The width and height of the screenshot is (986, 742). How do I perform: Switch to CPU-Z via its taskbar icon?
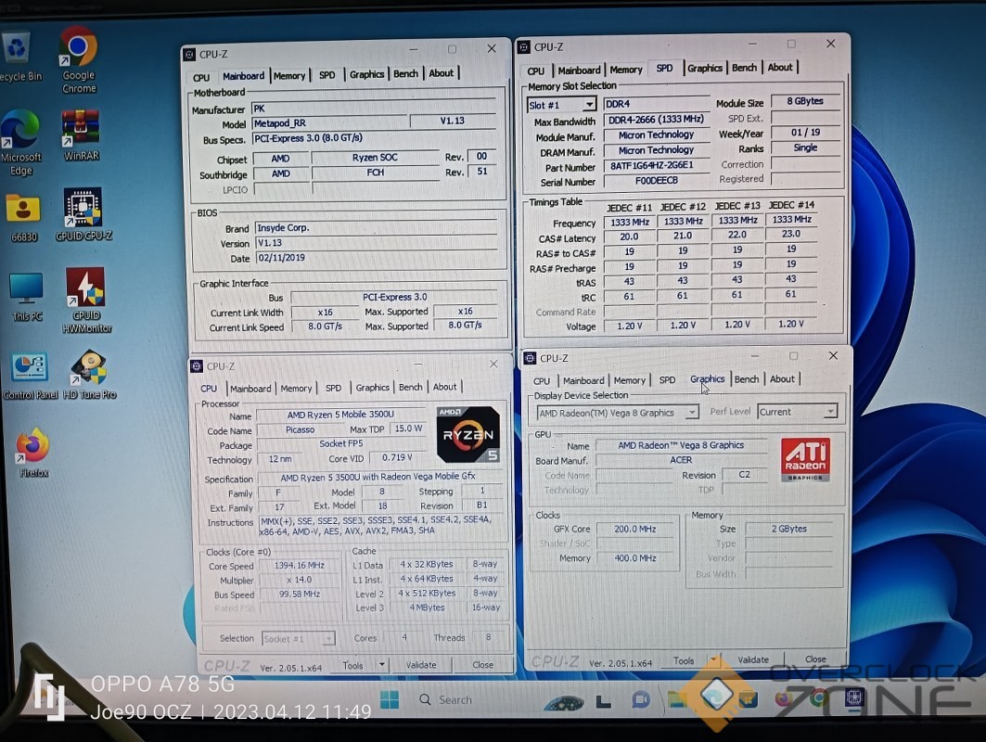[x=854, y=697]
